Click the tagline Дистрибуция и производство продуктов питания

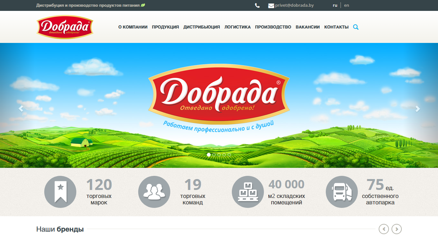click(x=88, y=5)
